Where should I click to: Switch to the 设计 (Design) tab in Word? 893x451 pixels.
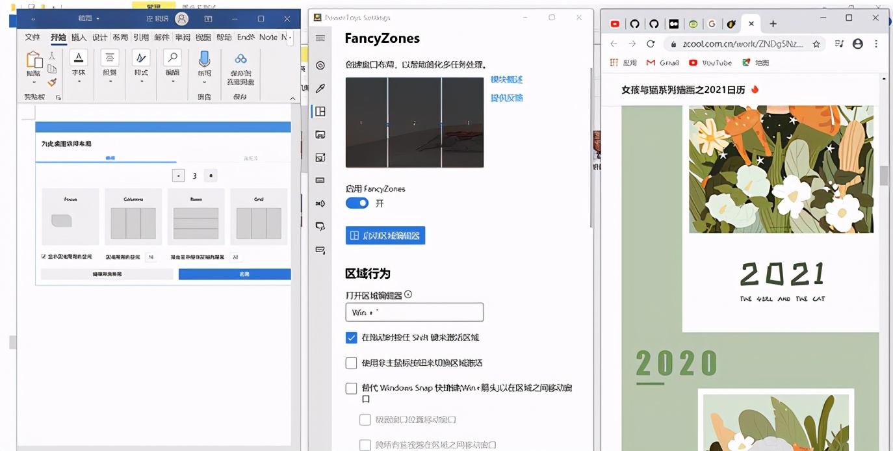(99, 38)
